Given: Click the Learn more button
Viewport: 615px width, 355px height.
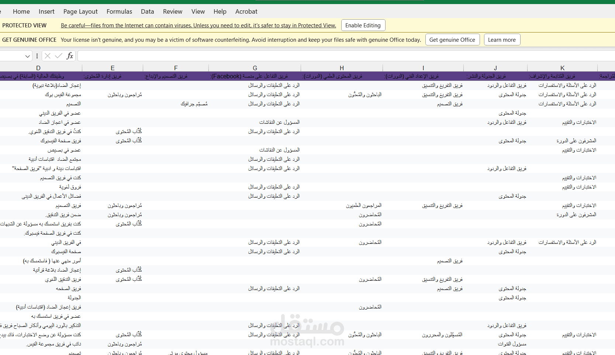Looking at the screenshot, I should point(502,40).
